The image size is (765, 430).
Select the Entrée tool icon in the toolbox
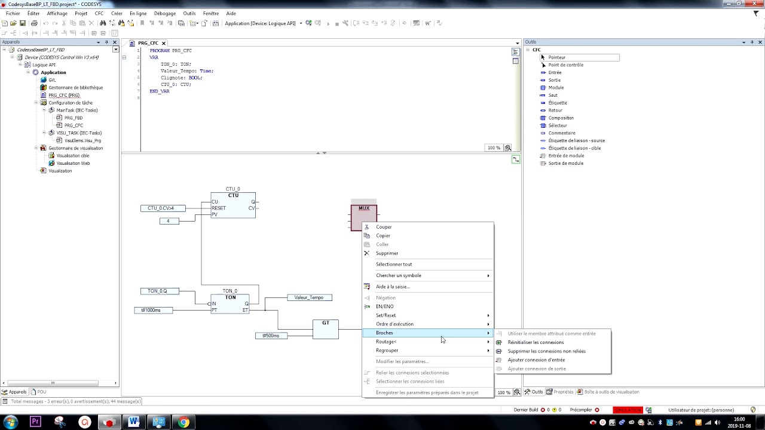[543, 73]
